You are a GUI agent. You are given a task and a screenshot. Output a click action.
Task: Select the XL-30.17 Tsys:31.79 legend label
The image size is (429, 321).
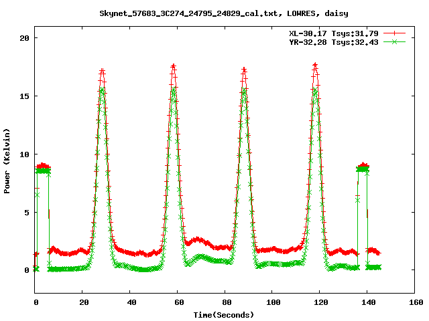(x=332, y=33)
